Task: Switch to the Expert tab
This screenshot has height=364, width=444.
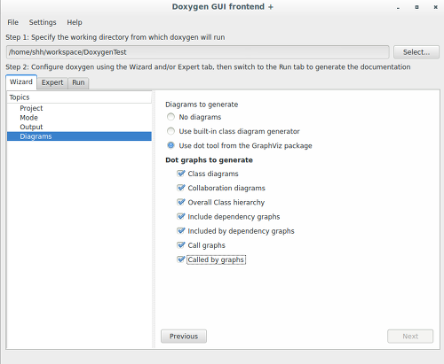Action: coord(52,82)
